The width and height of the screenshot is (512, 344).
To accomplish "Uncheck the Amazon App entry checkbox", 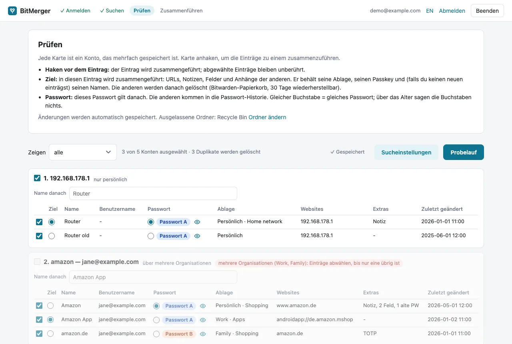I will tap(39, 320).
